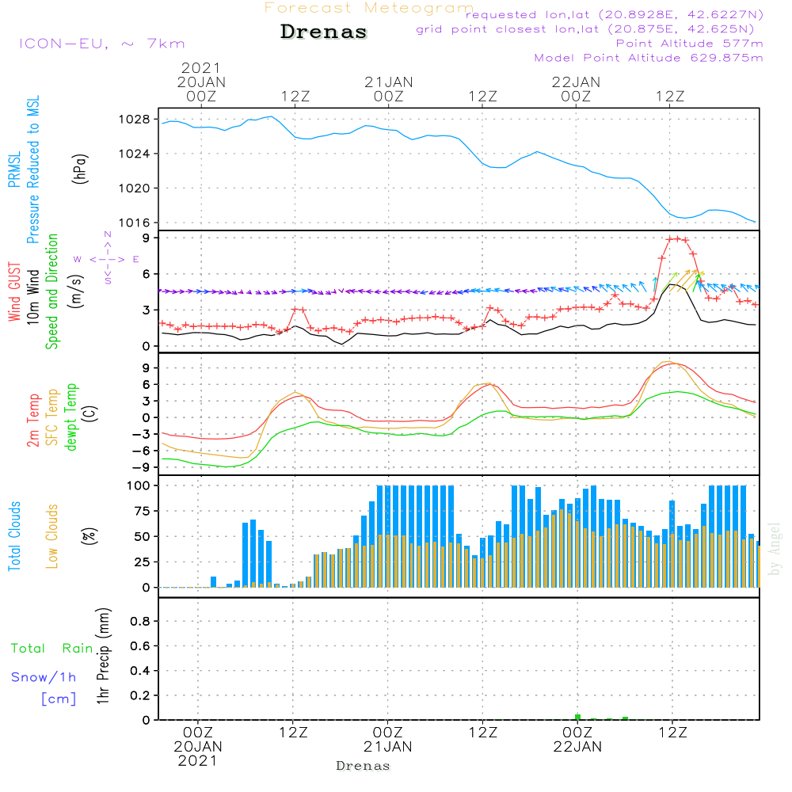This screenshot has height=792, width=792.
Task: Click the red "Wind GUST" label
Action: pos(14,291)
